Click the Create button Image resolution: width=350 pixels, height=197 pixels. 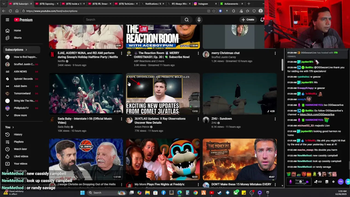pyautogui.click(x=248, y=20)
